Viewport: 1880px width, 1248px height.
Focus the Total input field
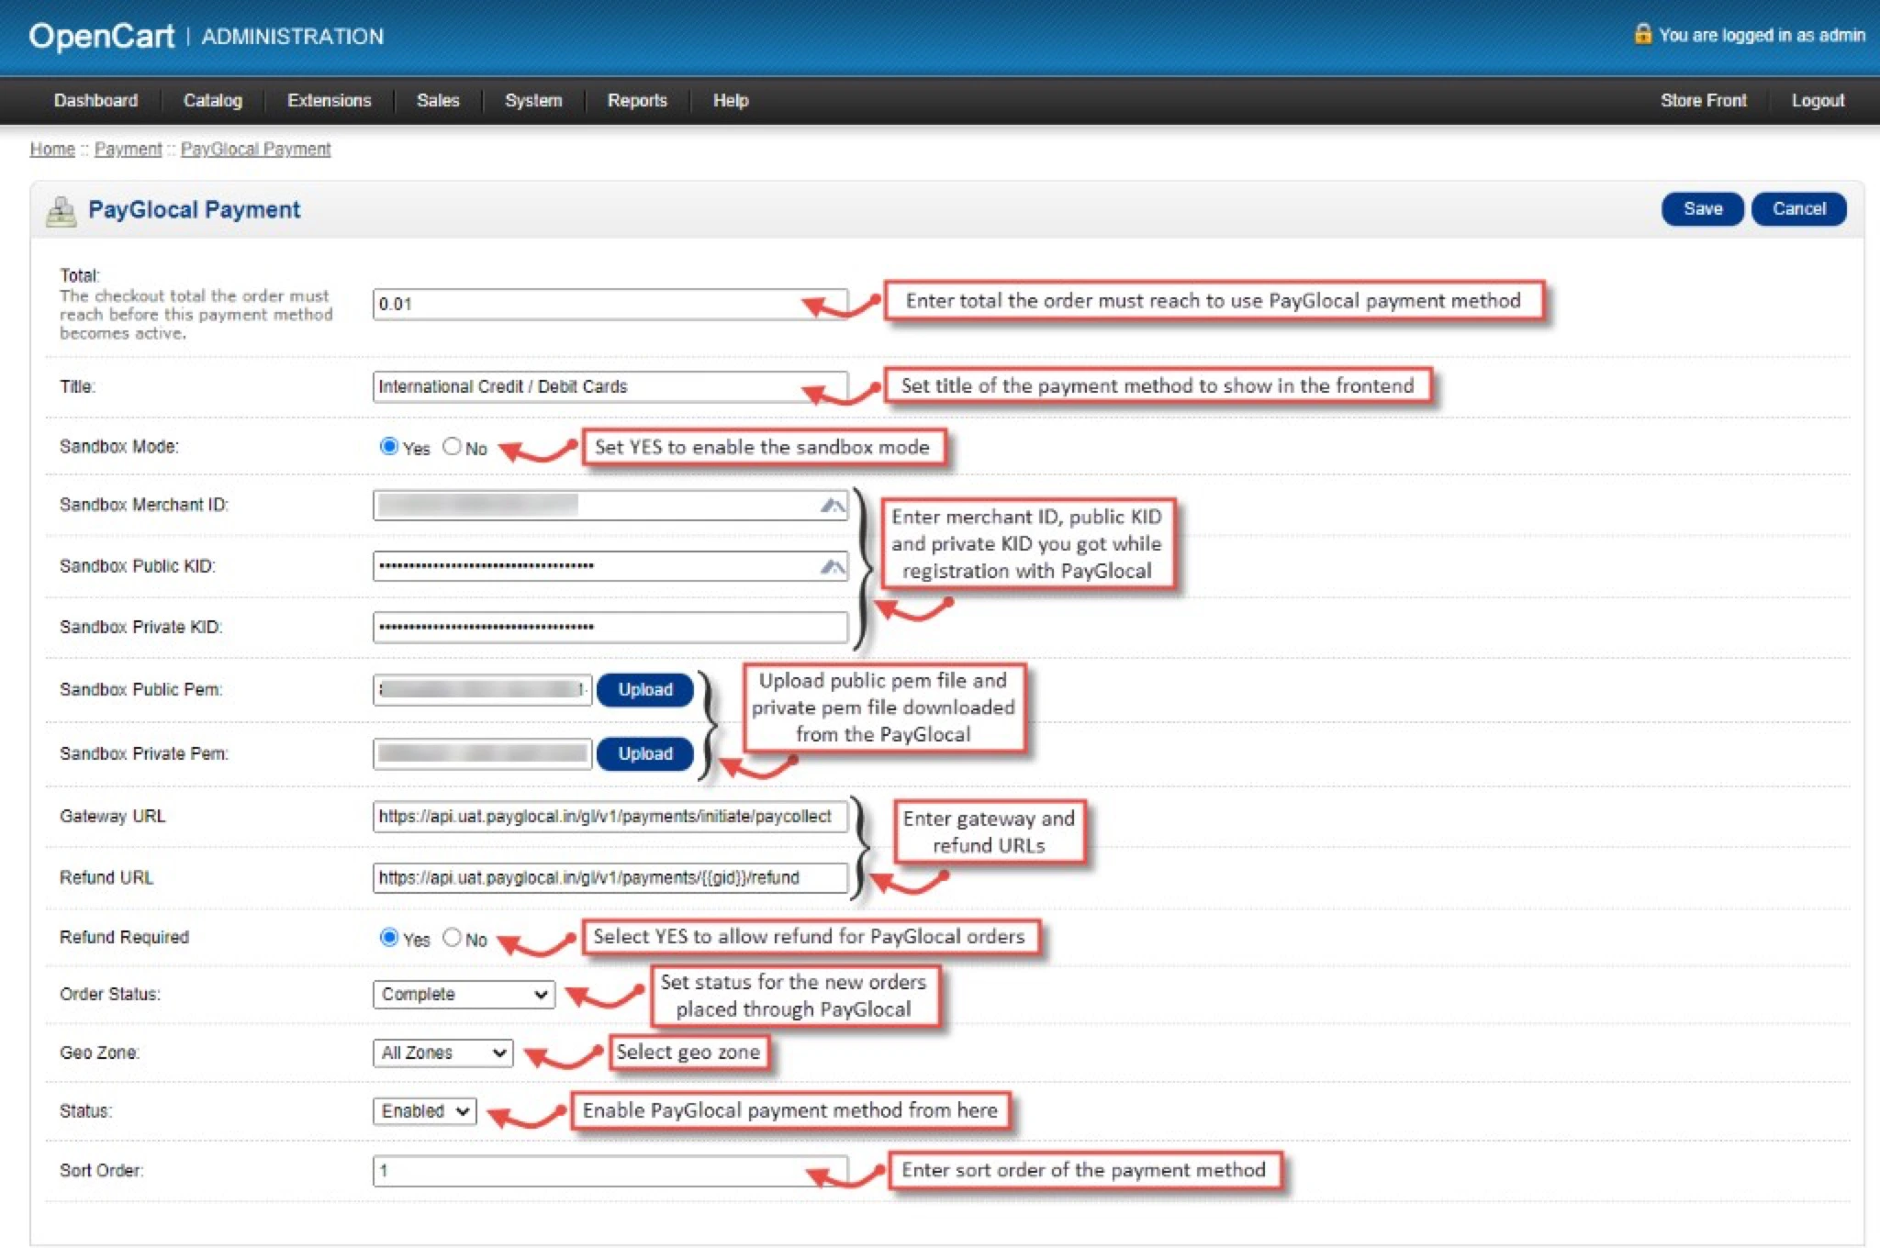(x=610, y=305)
